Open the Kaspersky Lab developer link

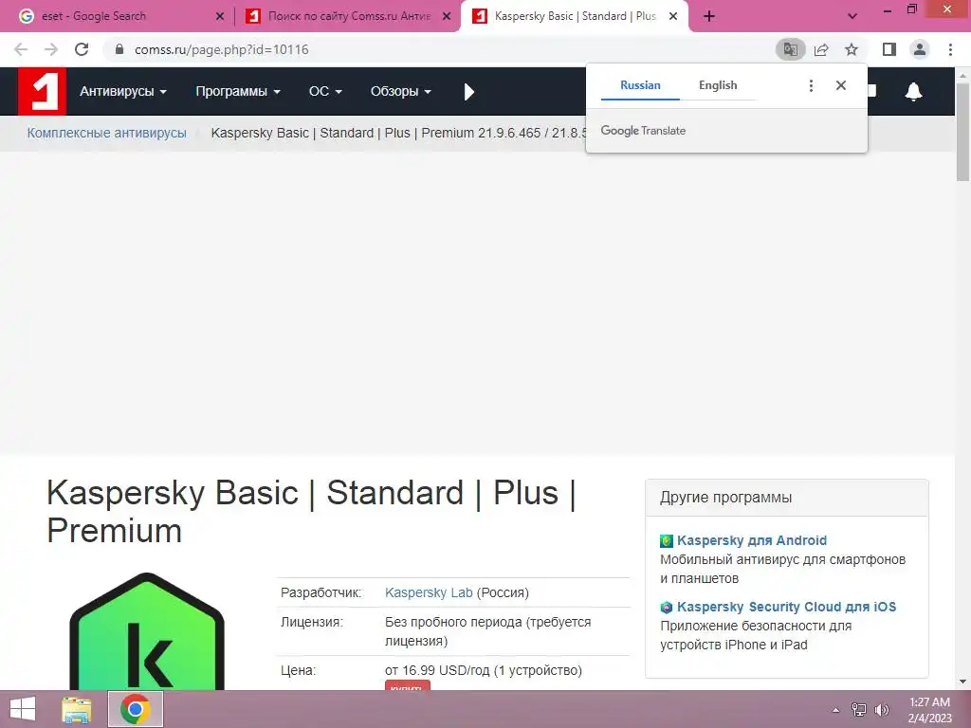pyautogui.click(x=429, y=592)
